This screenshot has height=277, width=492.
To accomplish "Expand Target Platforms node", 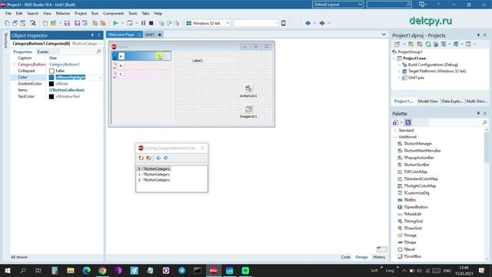I will (399, 72).
